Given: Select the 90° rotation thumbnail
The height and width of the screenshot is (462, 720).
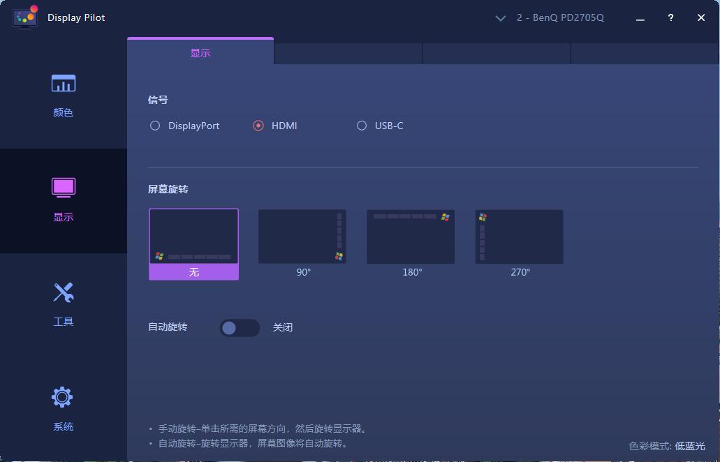Looking at the screenshot, I should coord(302,236).
